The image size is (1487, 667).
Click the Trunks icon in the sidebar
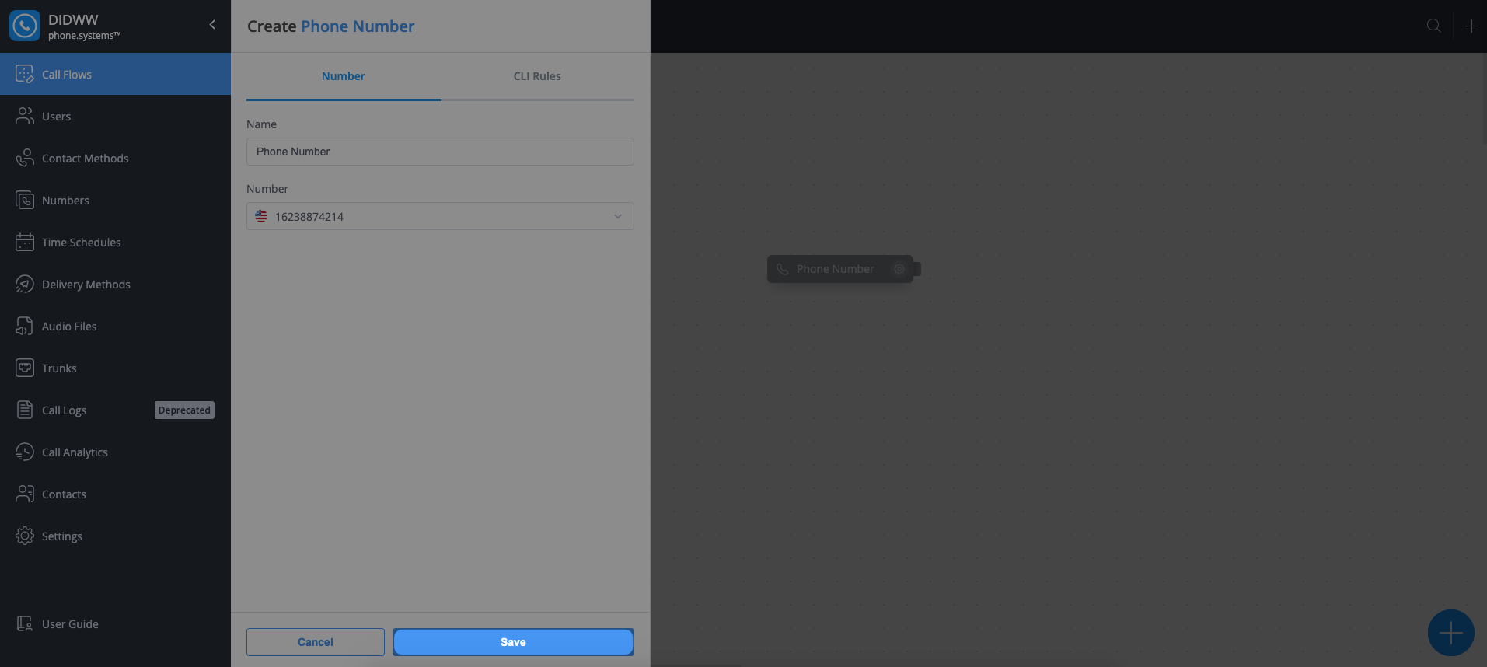coord(25,368)
